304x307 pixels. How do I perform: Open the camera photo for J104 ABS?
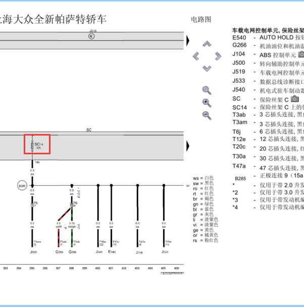pos(301,54)
